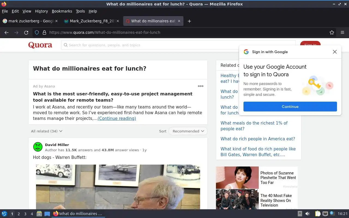Click the Firefox window taskbar entry
The image size is (349, 218).
(x=78, y=214)
